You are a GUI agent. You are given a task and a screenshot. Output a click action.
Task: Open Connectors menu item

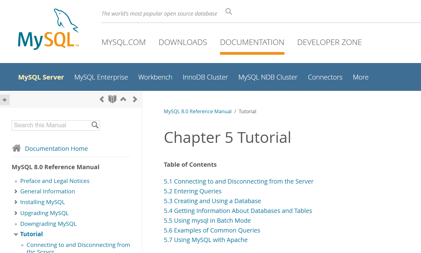325,77
